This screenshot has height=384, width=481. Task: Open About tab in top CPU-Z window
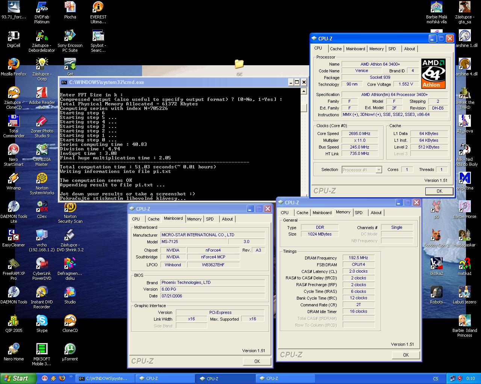coord(410,49)
